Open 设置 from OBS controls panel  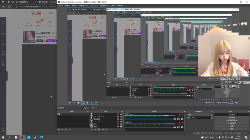(232, 126)
